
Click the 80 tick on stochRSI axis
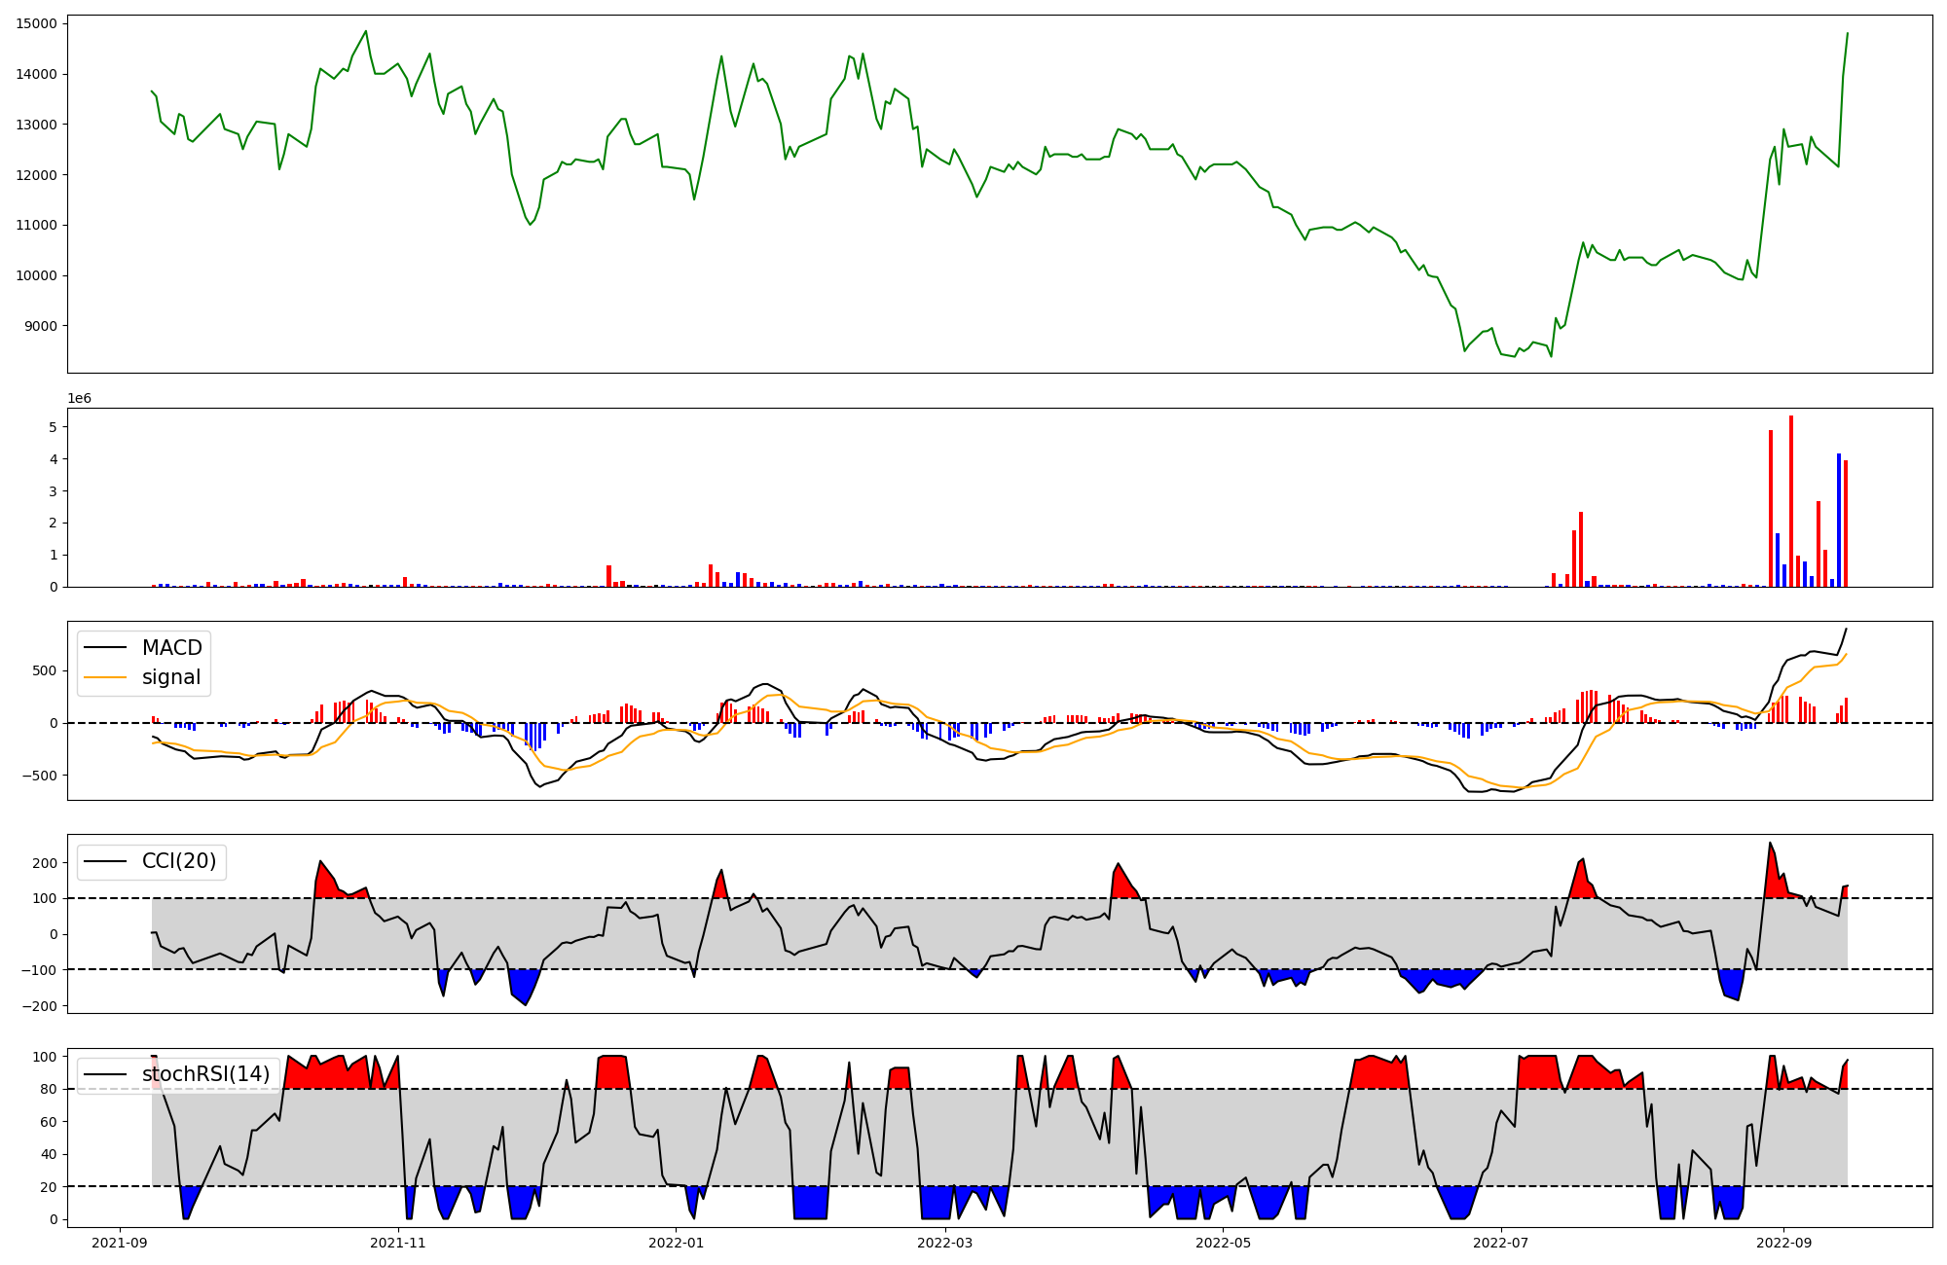tap(50, 1090)
